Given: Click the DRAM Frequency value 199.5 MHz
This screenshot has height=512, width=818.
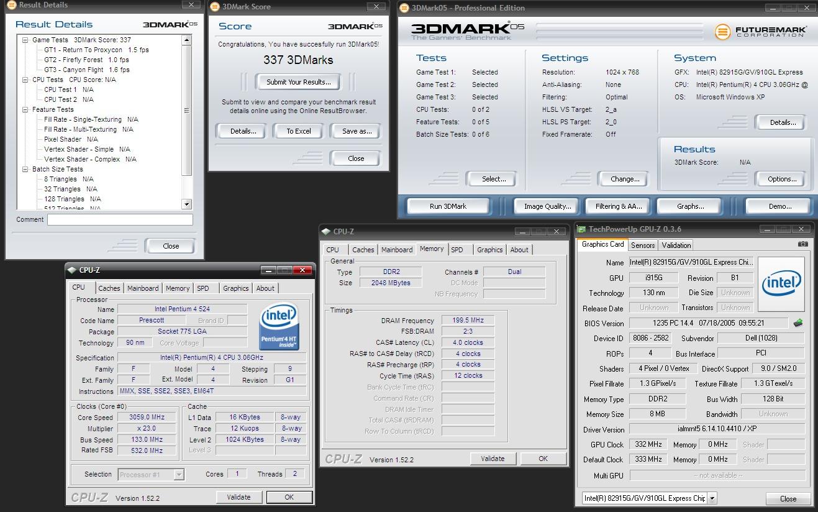Looking at the screenshot, I should [468, 320].
